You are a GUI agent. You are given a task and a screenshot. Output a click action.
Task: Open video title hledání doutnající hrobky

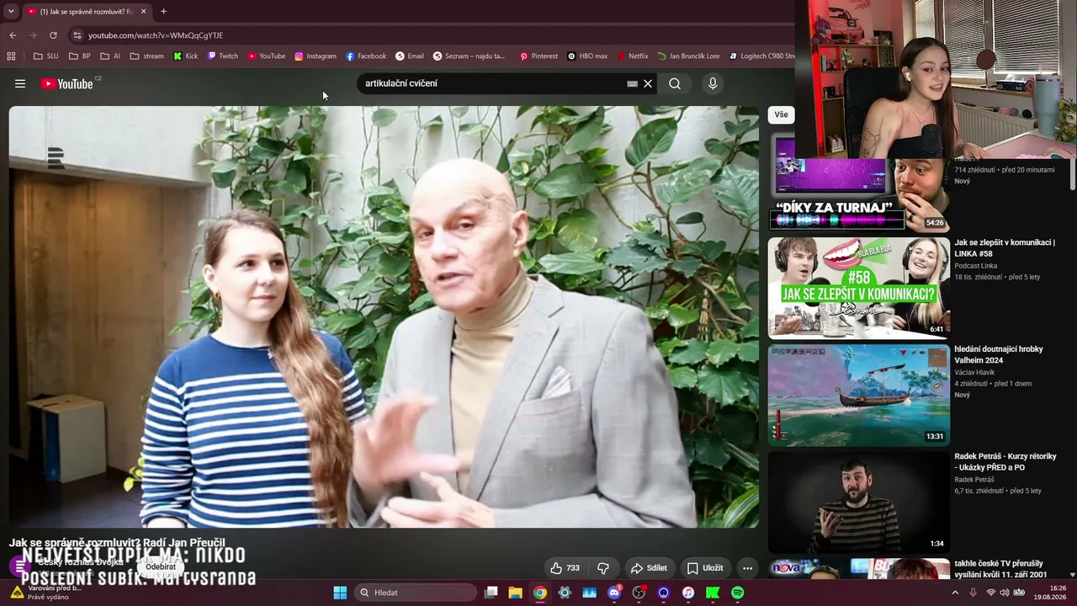click(x=999, y=354)
